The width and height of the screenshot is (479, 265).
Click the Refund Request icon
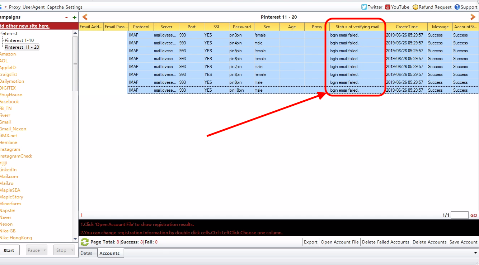[x=415, y=7]
